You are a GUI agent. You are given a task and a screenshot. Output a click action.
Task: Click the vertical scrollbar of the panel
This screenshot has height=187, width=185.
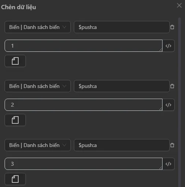[x=179, y=102]
